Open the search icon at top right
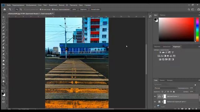200x112 pixels. (x=189, y=9)
